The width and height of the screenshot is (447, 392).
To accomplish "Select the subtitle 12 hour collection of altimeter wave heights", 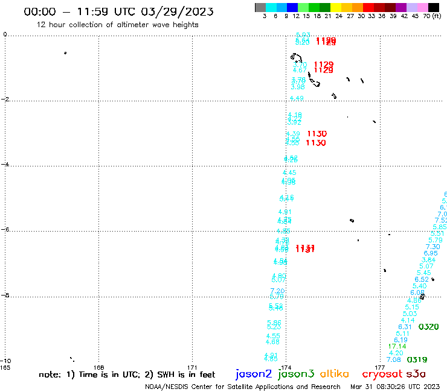I will pos(117,25).
